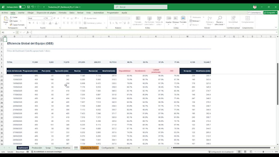Collapse the ribbon with the chevron
The image size is (279, 157).
276,27
